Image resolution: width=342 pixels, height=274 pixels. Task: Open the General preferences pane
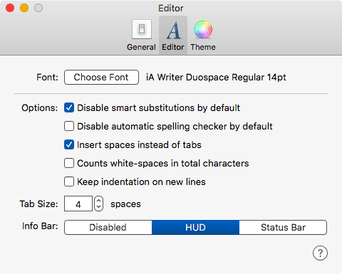point(141,36)
